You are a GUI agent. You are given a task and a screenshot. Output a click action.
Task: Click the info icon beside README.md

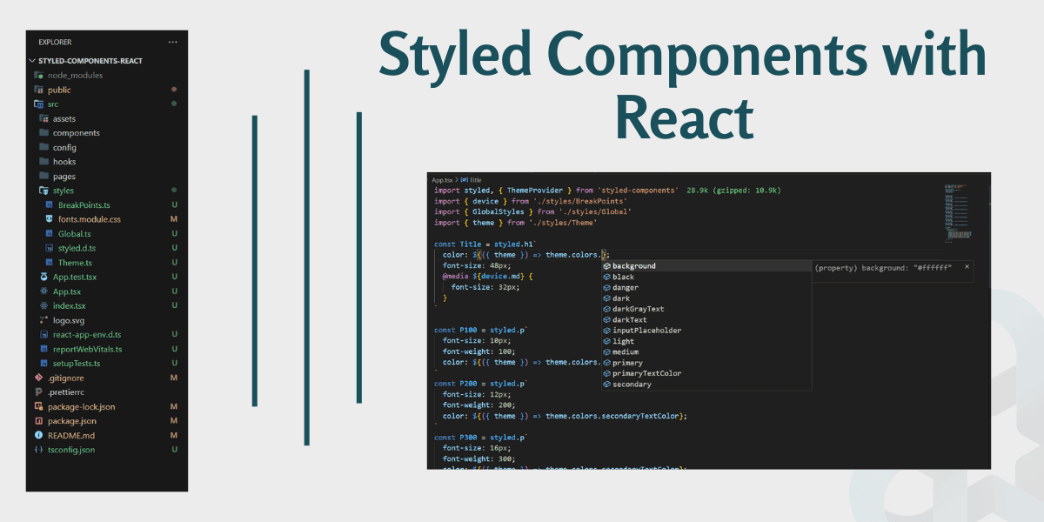click(37, 435)
